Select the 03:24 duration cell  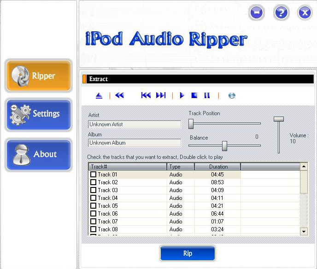pyautogui.click(x=217, y=229)
